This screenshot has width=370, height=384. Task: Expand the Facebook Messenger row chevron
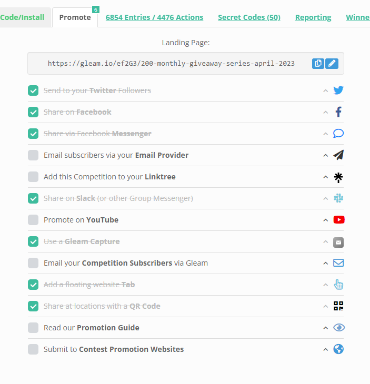pyautogui.click(x=325, y=134)
